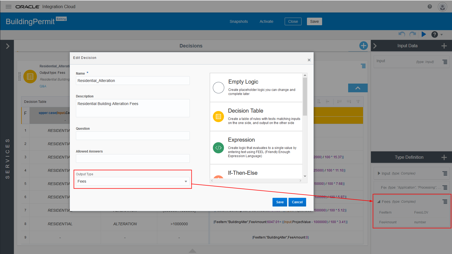Viewport: 452px width, 254px height.
Task: Open the Fees type hamburger menu
Action: 445,201
